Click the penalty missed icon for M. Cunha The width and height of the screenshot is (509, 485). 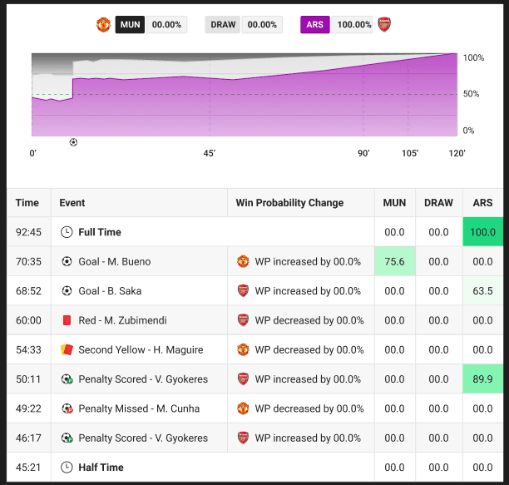pyautogui.click(x=67, y=408)
